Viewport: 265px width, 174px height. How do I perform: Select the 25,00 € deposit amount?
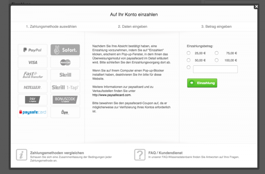[188, 53]
